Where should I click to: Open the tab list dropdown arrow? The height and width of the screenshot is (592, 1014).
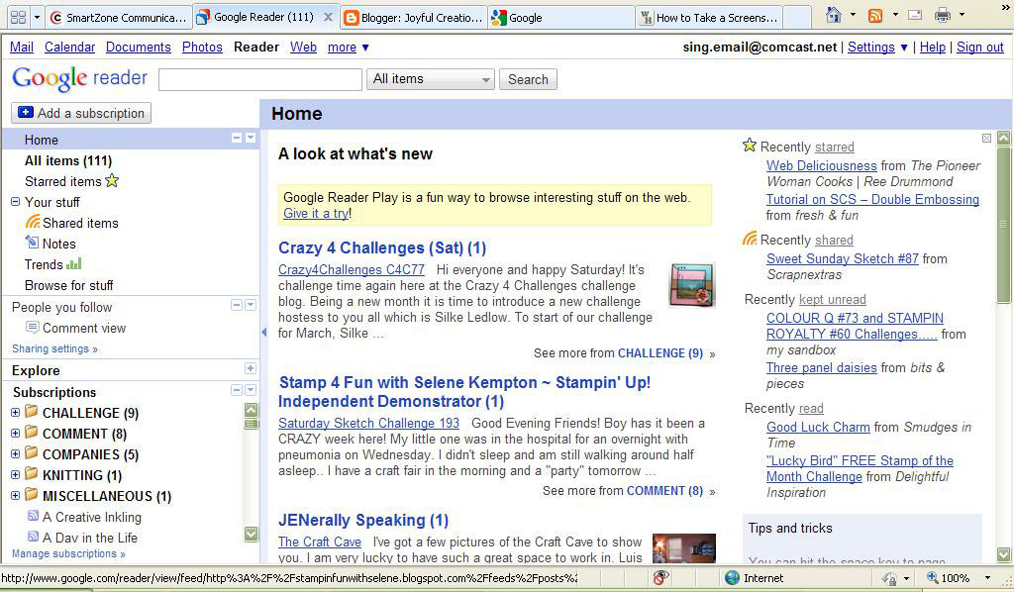point(37,18)
